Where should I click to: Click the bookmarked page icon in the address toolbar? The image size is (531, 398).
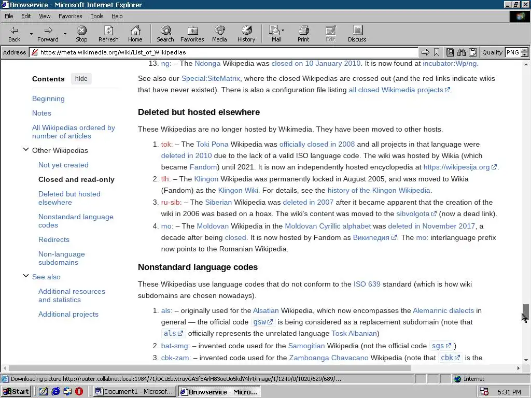coord(450,52)
